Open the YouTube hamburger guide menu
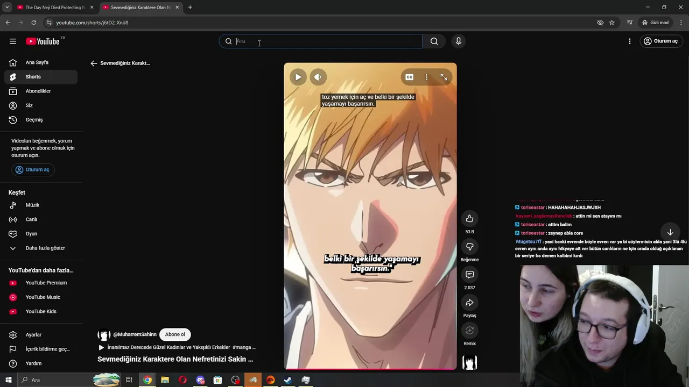This screenshot has width=689, height=387. (x=13, y=41)
